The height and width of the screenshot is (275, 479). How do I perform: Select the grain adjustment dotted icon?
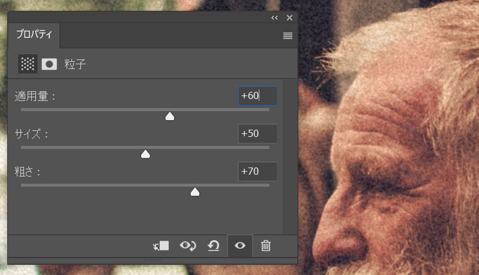coord(28,64)
